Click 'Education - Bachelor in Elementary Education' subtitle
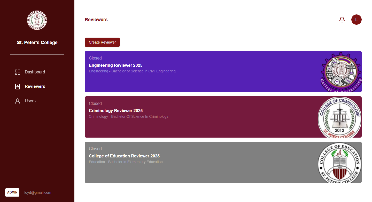 point(126,162)
